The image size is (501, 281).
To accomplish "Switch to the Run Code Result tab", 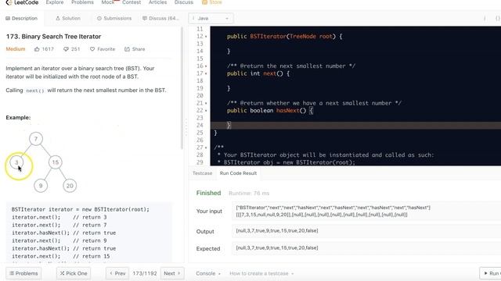I will (x=238, y=173).
